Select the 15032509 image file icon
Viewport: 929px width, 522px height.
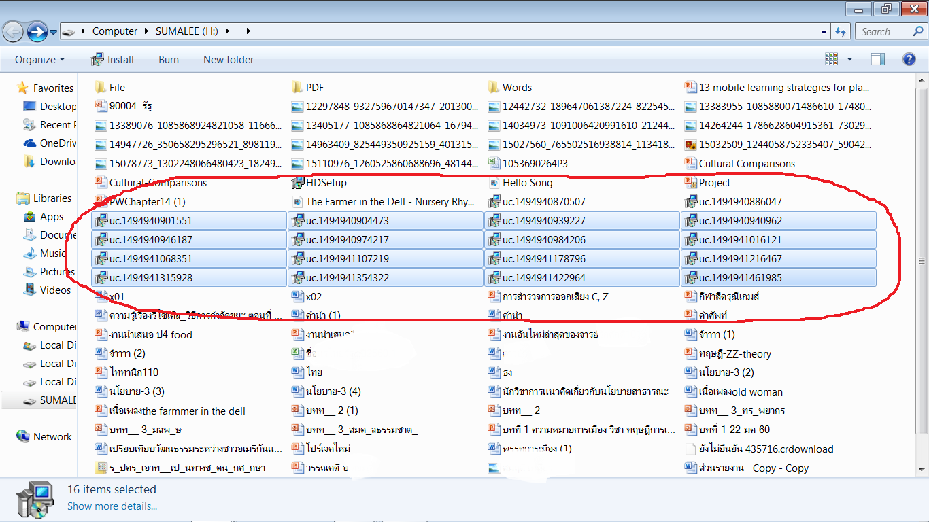tap(690, 145)
